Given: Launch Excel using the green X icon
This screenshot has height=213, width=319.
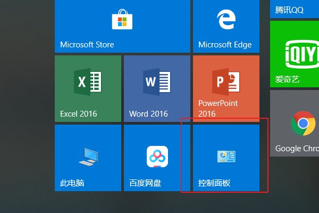Looking at the screenshot, I should tap(88, 83).
